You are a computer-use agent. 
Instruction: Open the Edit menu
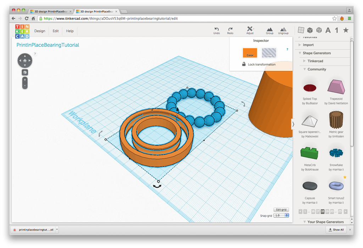56,31
